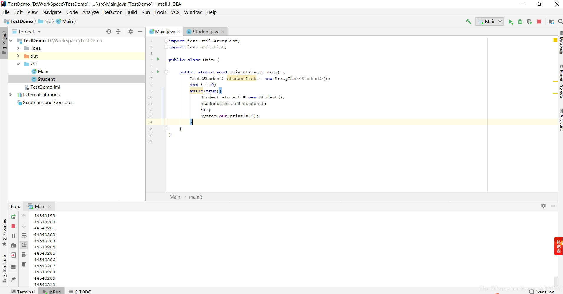Viewport: 563px width, 294px height.
Task: Click main() in editor breadcrumb
Action: [x=196, y=197]
